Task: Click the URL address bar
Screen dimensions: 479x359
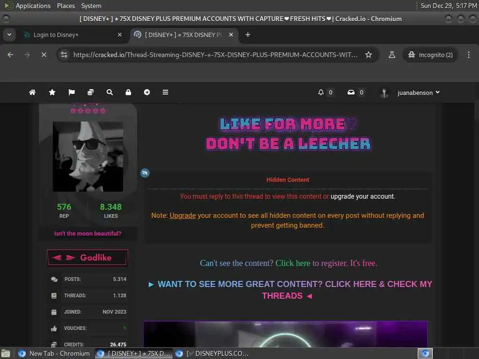Action: pos(215,55)
